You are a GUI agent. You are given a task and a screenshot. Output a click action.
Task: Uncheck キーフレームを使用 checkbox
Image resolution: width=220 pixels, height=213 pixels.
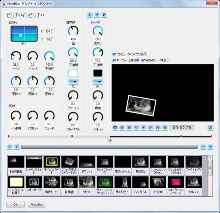114,60
